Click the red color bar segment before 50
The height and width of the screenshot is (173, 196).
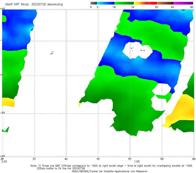(x=152, y=3)
